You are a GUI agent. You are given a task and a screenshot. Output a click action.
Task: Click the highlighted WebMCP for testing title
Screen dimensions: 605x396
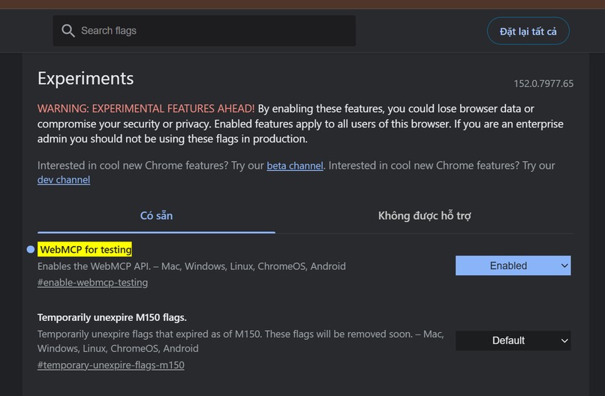pos(85,250)
